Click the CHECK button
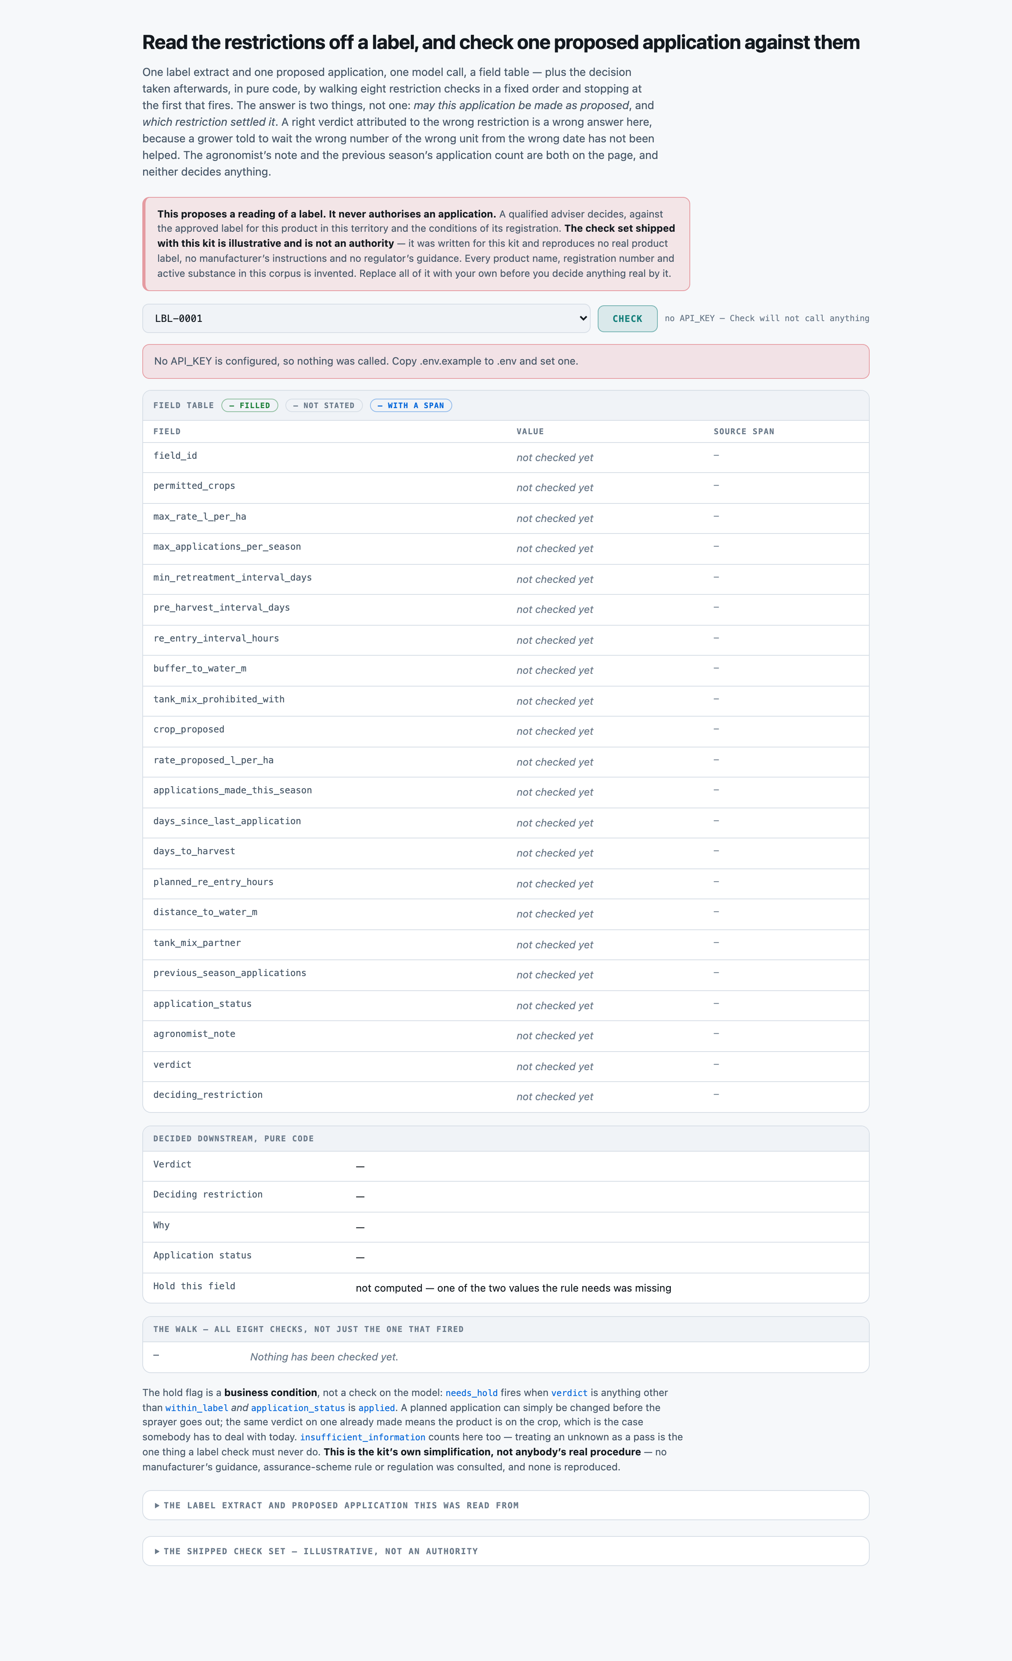The width and height of the screenshot is (1012, 1661). (627, 318)
